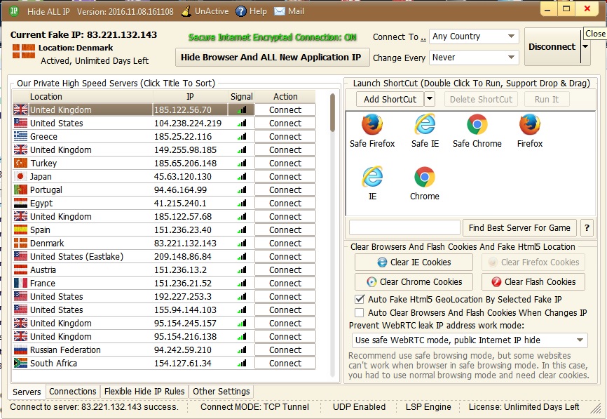Viewport: 607px width, 419px height.
Task: Sort servers by Signal column header
Action: (241, 97)
